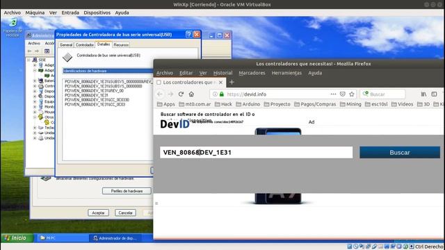Open the site information icon in the URL bar
The width and height of the screenshot is (445, 250).
[215, 94]
